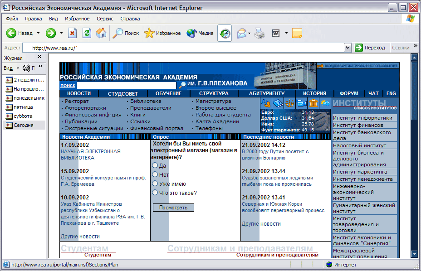Screen dimensions: 421x271
Task: Open the Финансовый портал link
Action: (x=157, y=128)
